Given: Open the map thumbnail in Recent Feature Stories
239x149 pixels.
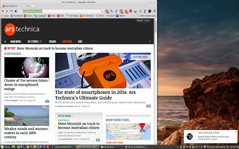Looking at the screenshot, I should [128, 131].
